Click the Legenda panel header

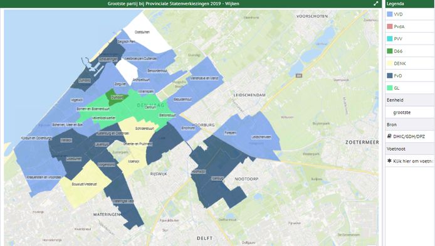(x=409, y=4)
